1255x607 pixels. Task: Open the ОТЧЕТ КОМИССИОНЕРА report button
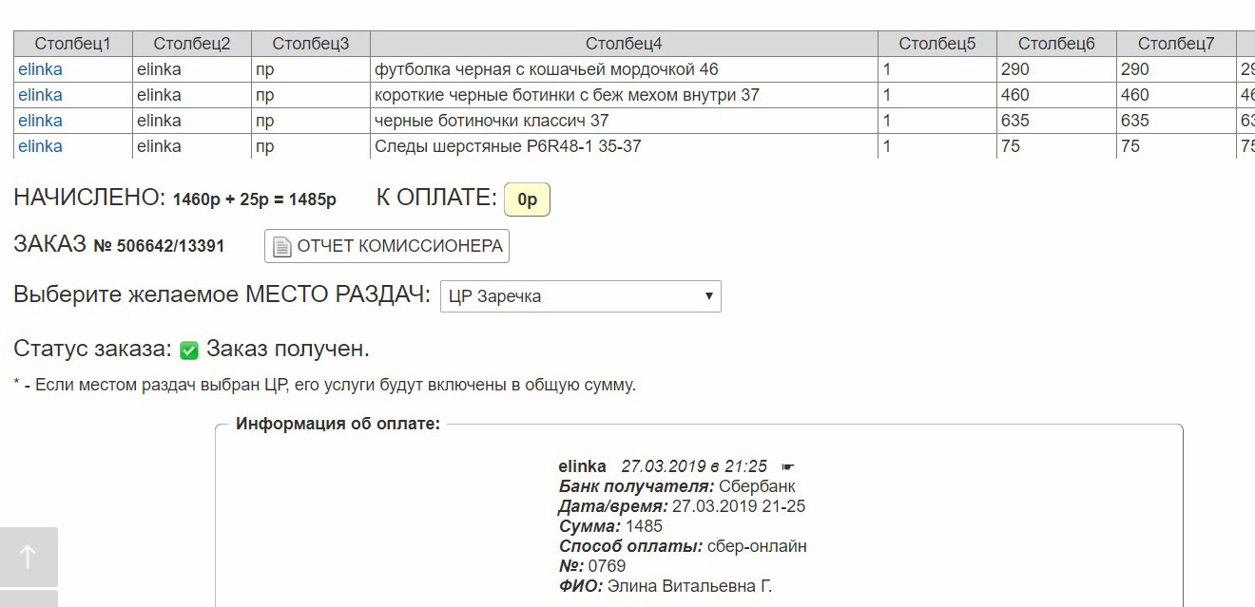[387, 246]
